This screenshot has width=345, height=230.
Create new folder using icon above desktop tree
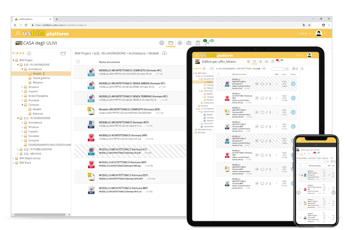pos(63,53)
